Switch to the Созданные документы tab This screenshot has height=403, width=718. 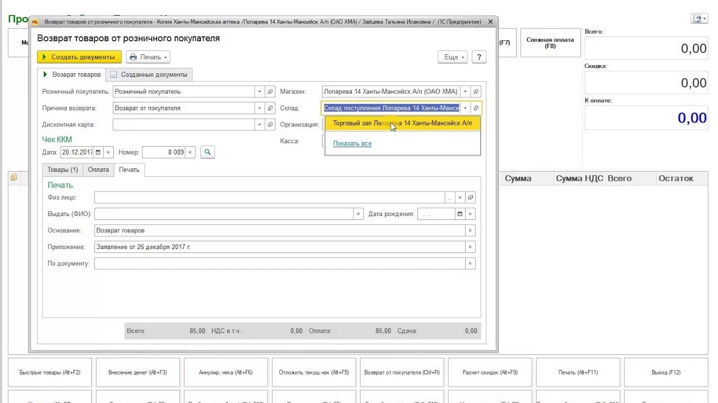pos(149,74)
